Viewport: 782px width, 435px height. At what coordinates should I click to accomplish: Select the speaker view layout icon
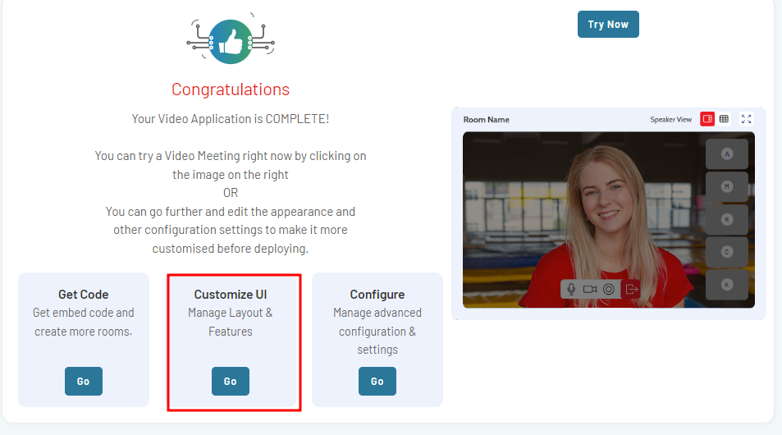tap(707, 119)
